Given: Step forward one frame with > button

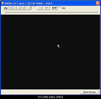Looking at the screenshot, I should [19, 8].
